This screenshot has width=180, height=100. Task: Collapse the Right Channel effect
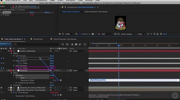(x=14, y=61)
